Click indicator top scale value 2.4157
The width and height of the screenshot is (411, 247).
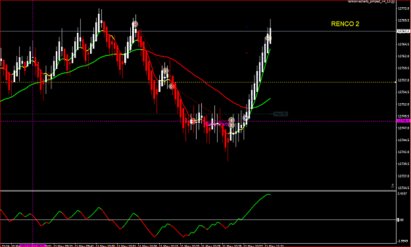coord(402,194)
